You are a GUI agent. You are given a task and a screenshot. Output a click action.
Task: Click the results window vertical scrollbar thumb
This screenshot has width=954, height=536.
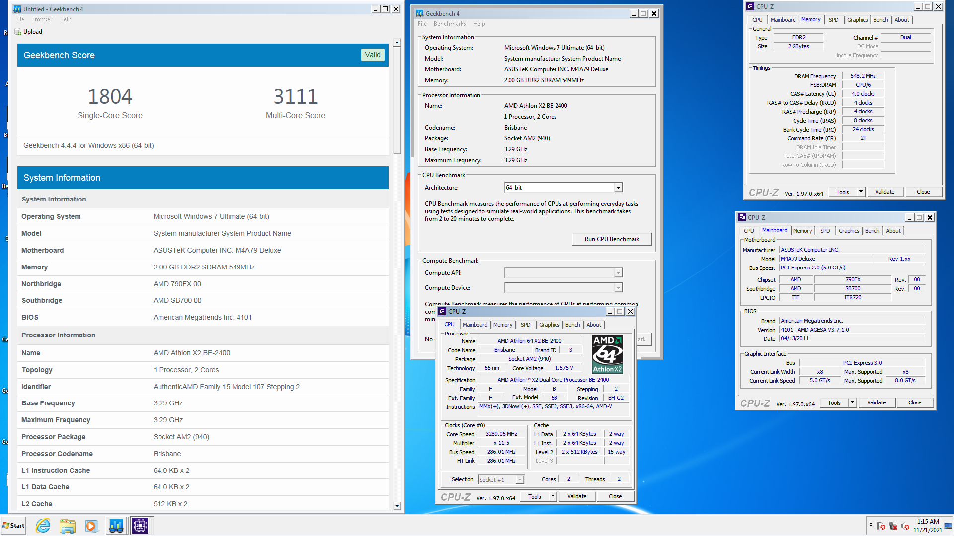(397, 100)
